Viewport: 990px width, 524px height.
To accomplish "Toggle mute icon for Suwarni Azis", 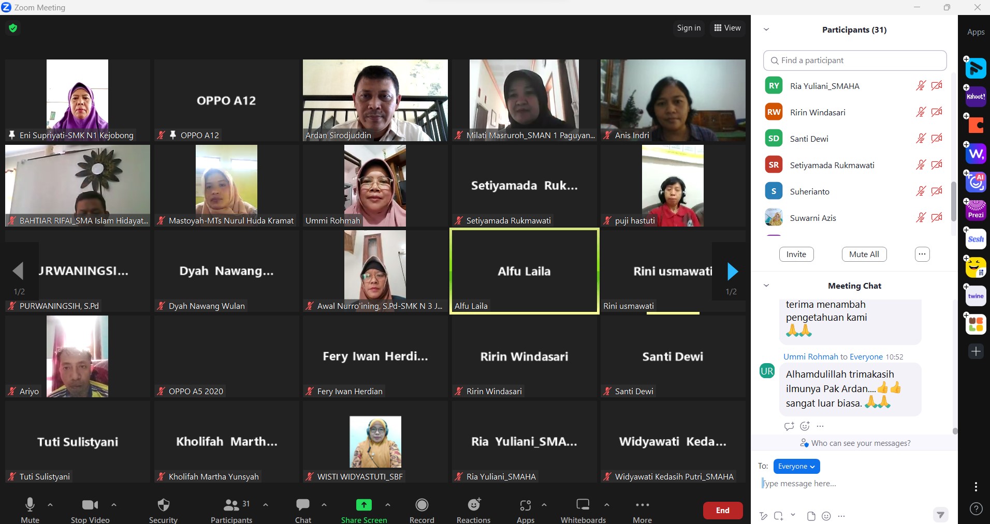I will (x=921, y=218).
